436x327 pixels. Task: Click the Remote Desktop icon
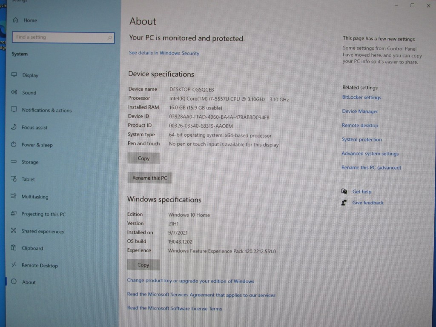(13, 265)
